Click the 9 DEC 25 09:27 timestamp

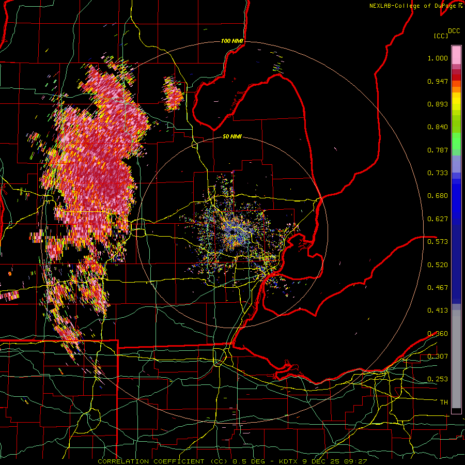coord(335,461)
